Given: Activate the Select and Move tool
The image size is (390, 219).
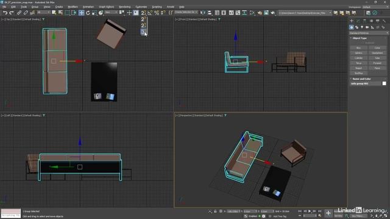Looking at the screenshot, I should click(x=81, y=13).
